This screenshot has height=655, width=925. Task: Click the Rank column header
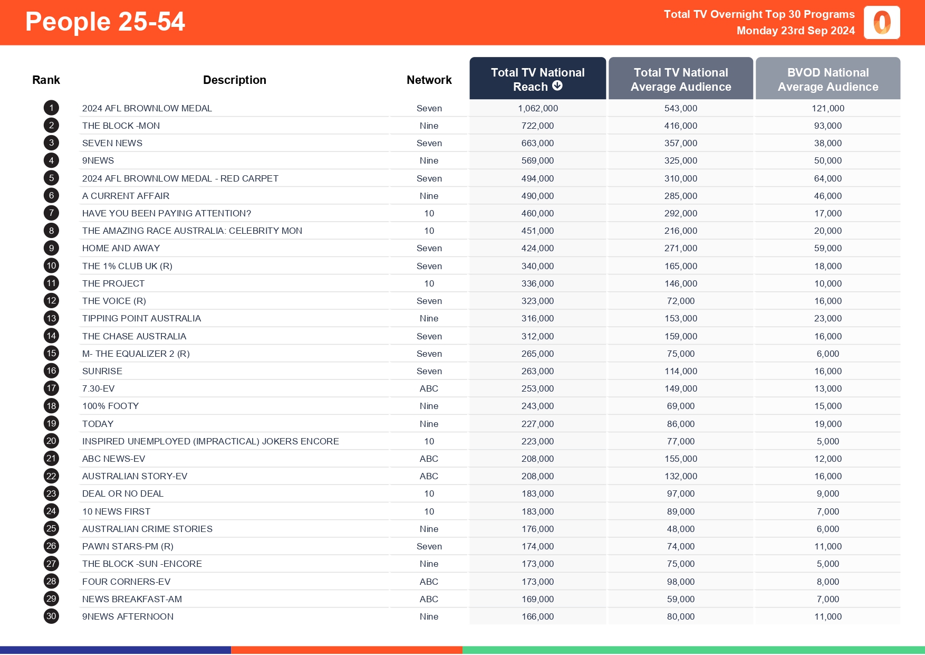(x=46, y=79)
